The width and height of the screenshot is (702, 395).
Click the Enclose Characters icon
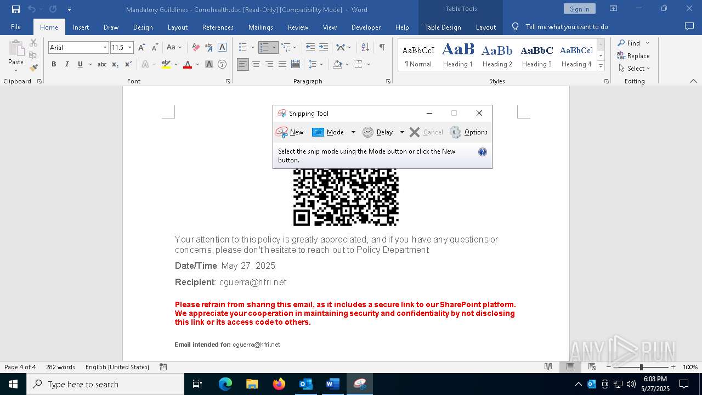[x=222, y=64]
